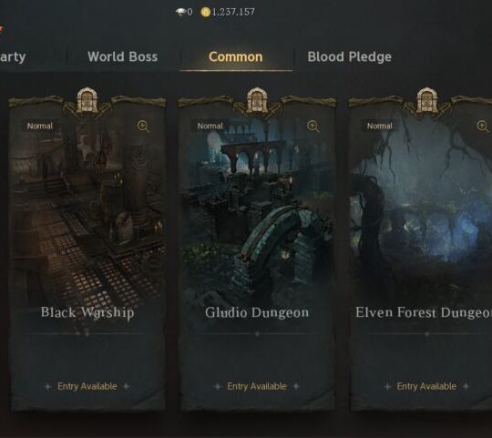Magnify the Black Warship dungeon card

click(x=143, y=127)
